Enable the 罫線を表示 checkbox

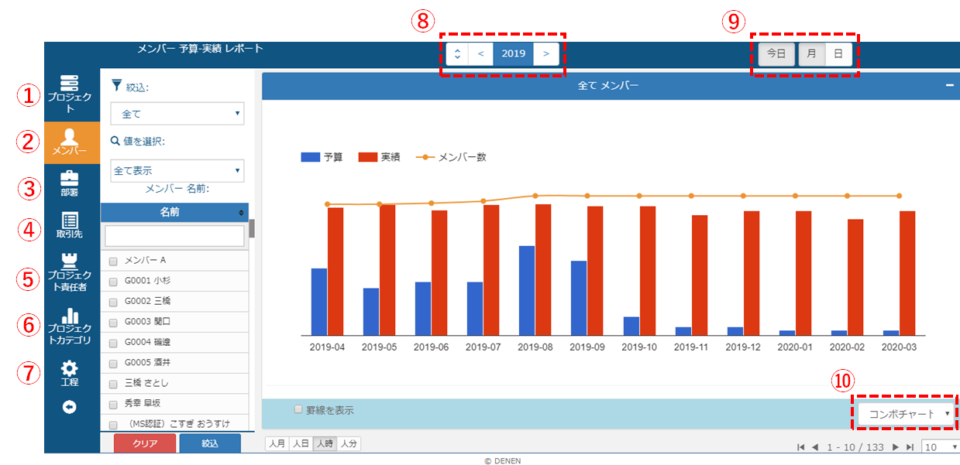[298, 409]
